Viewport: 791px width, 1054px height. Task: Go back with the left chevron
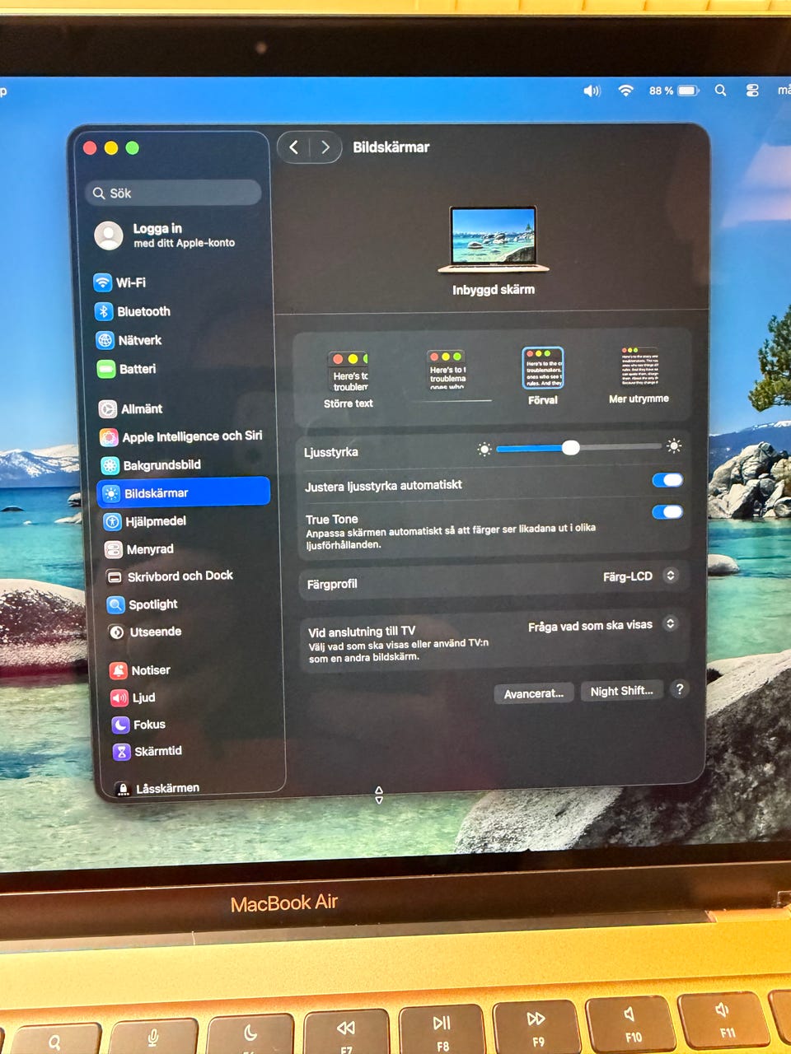click(294, 147)
